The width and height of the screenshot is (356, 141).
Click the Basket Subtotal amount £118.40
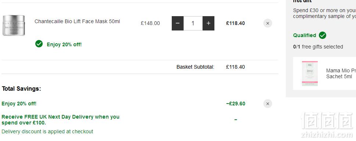click(235, 67)
